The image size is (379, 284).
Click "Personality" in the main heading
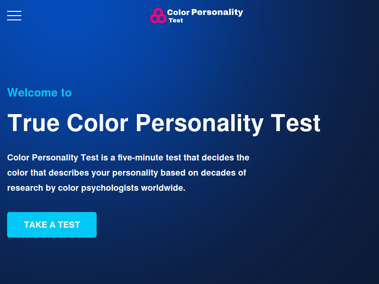coord(199,123)
